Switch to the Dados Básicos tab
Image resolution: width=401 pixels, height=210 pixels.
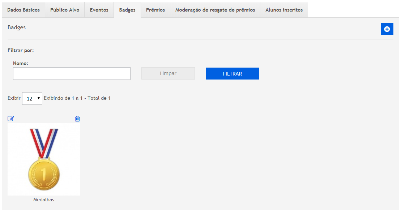pos(24,10)
